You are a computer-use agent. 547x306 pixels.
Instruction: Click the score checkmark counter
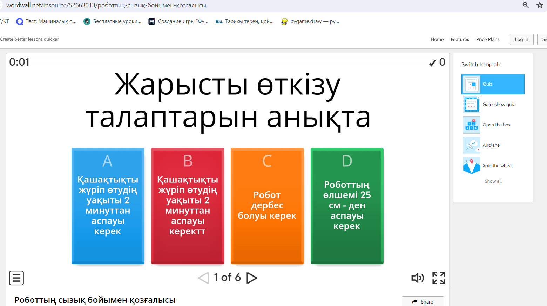click(437, 62)
